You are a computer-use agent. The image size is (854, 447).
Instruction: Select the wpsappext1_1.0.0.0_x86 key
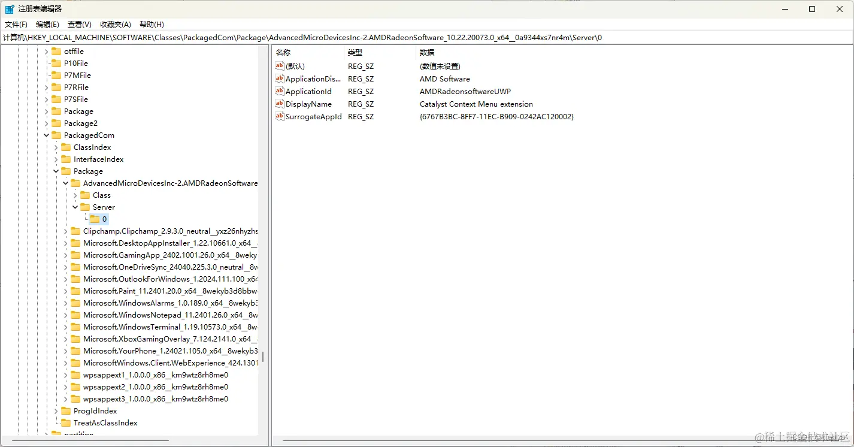pyautogui.click(x=156, y=375)
